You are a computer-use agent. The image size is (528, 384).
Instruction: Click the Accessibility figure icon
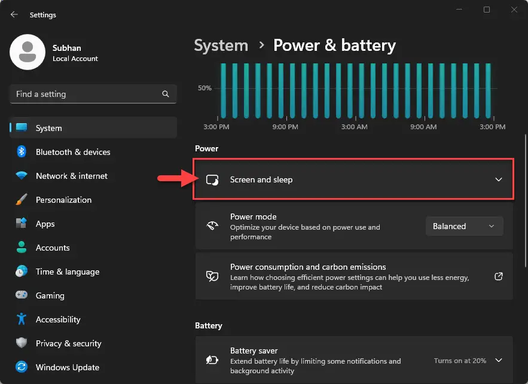tap(22, 319)
